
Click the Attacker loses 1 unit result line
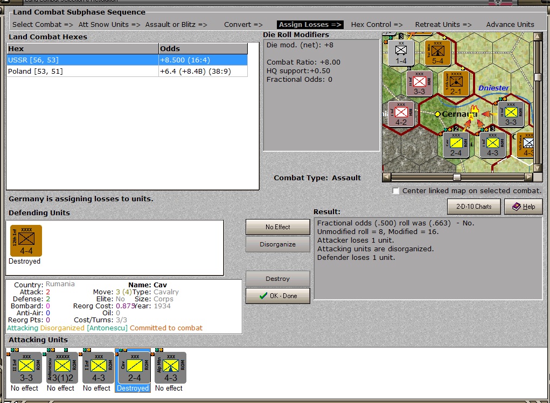(356, 240)
